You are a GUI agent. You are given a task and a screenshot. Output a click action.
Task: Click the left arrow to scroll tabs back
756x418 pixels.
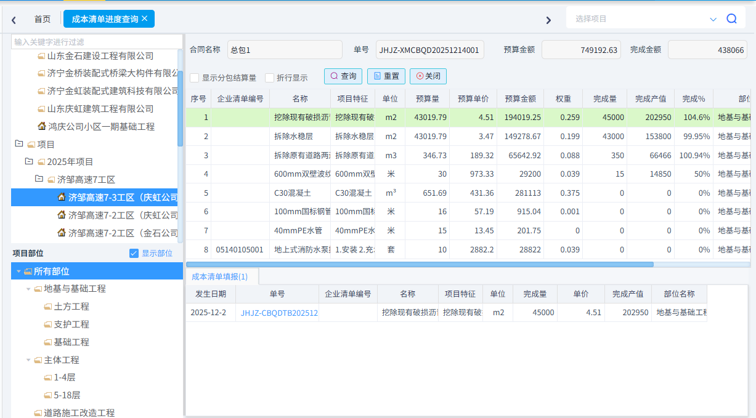pyautogui.click(x=14, y=20)
